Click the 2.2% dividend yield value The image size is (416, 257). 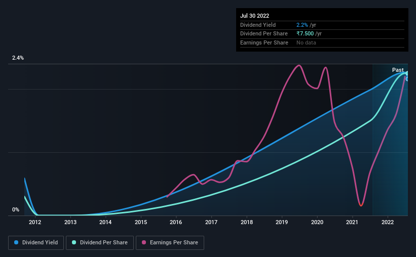(x=302, y=25)
